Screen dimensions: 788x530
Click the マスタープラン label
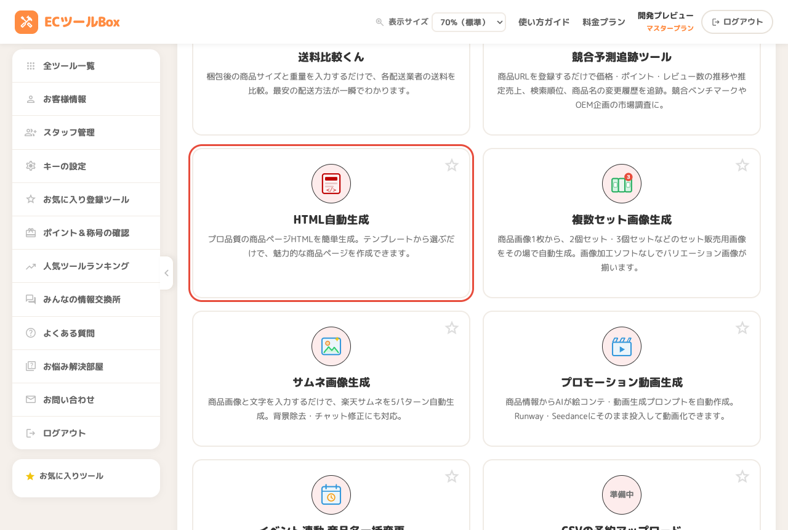(x=670, y=28)
